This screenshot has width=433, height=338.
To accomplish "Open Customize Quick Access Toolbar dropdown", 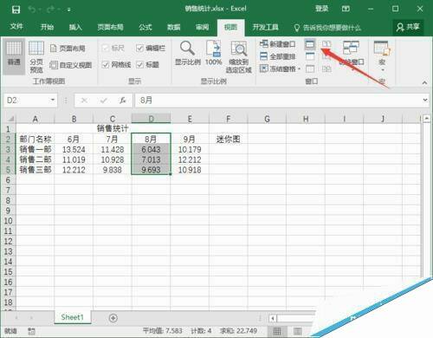I will click(69, 10).
